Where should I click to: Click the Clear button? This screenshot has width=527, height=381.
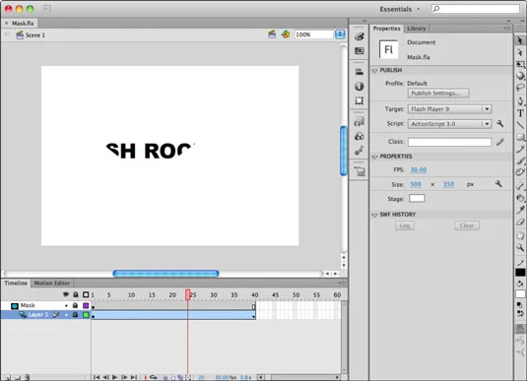click(467, 225)
